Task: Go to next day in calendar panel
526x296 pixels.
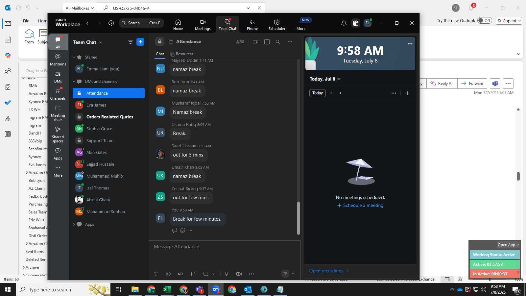Action: click(x=340, y=93)
